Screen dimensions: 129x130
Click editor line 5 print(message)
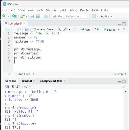28,49
